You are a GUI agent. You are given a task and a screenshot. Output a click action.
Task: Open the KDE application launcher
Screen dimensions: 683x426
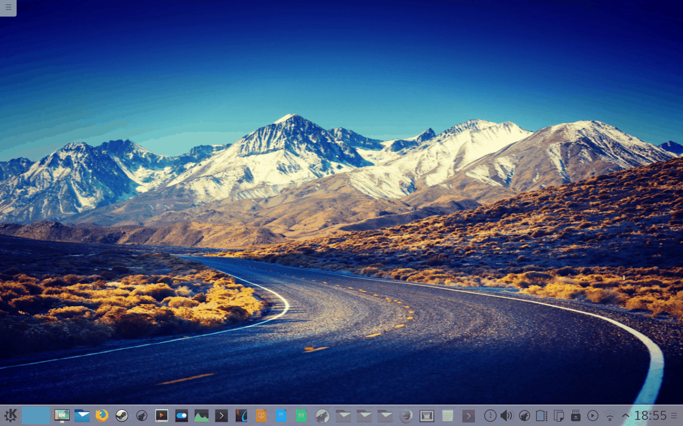pyautogui.click(x=10, y=416)
